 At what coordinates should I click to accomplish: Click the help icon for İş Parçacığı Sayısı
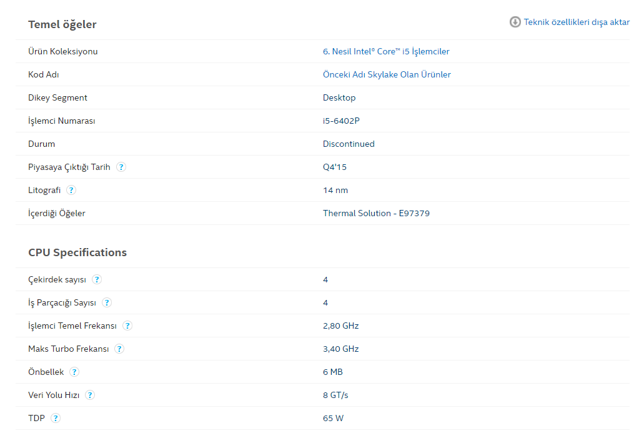click(x=107, y=302)
